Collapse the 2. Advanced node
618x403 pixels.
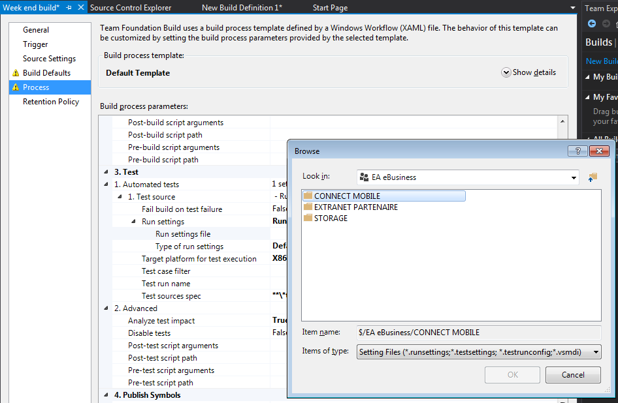pyautogui.click(x=106, y=308)
